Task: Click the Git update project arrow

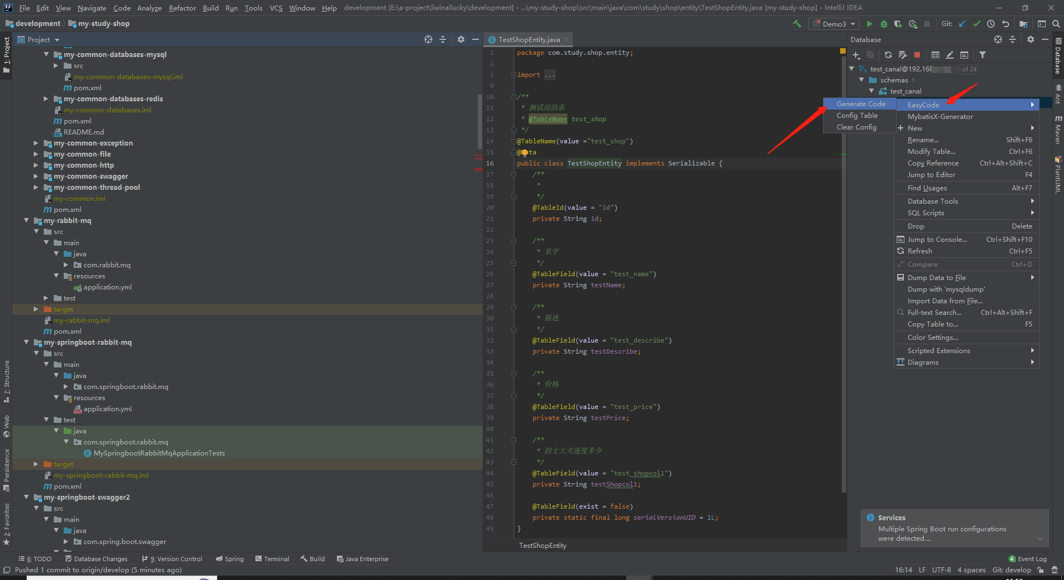Action: pos(962,24)
